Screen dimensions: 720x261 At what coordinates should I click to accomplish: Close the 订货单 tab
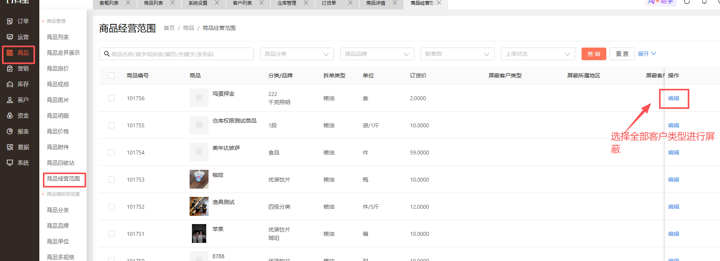pyautogui.click(x=350, y=3)
